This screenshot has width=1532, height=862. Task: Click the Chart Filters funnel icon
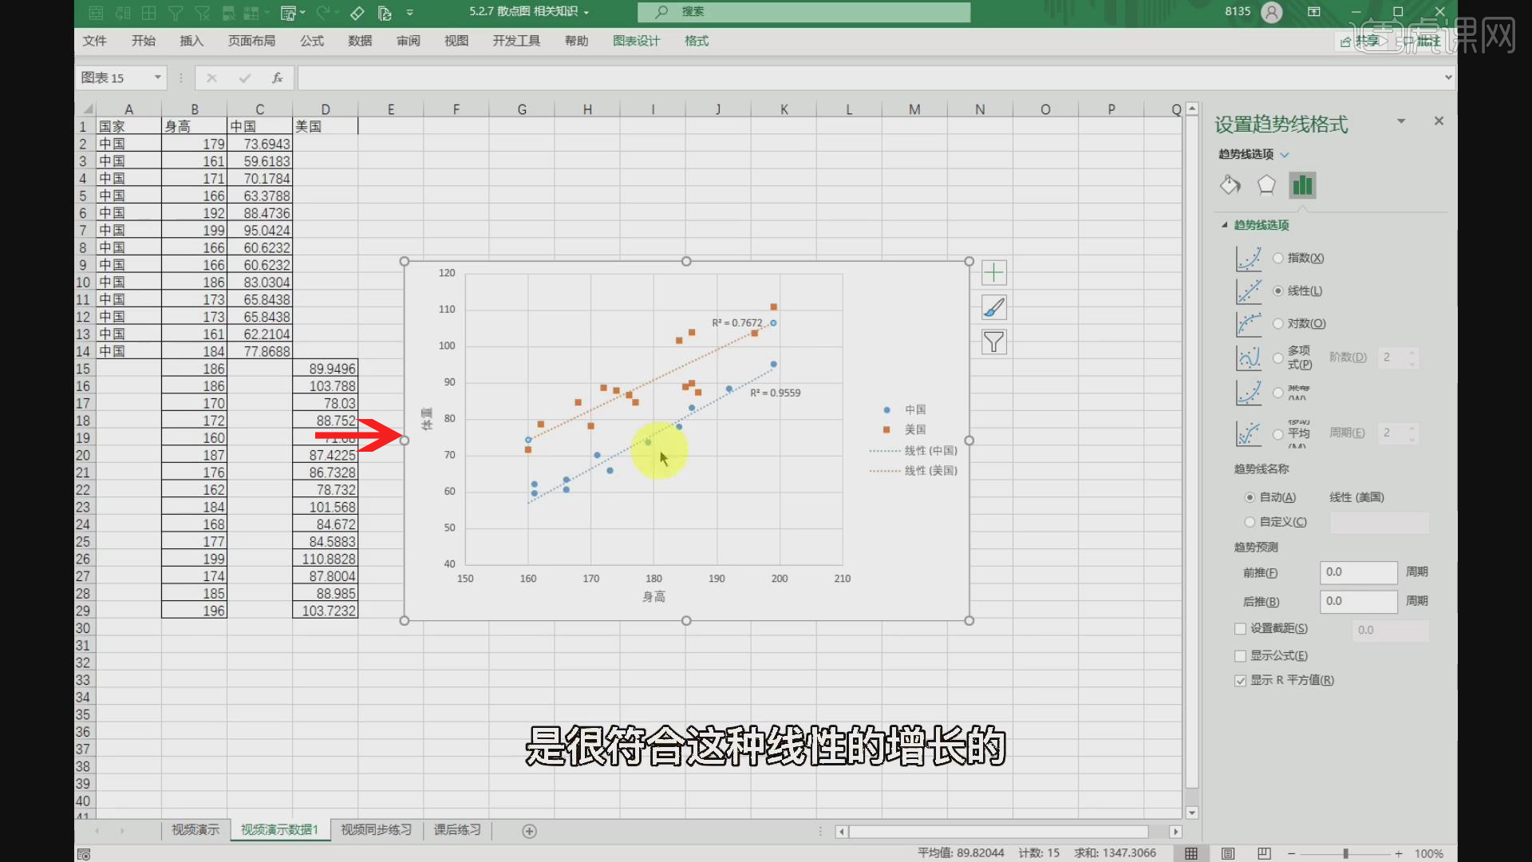993,342
